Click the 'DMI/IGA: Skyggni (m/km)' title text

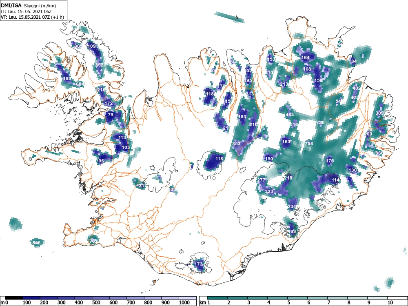click(29, 6)
